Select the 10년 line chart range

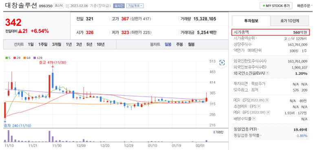(x=100, y=44)
